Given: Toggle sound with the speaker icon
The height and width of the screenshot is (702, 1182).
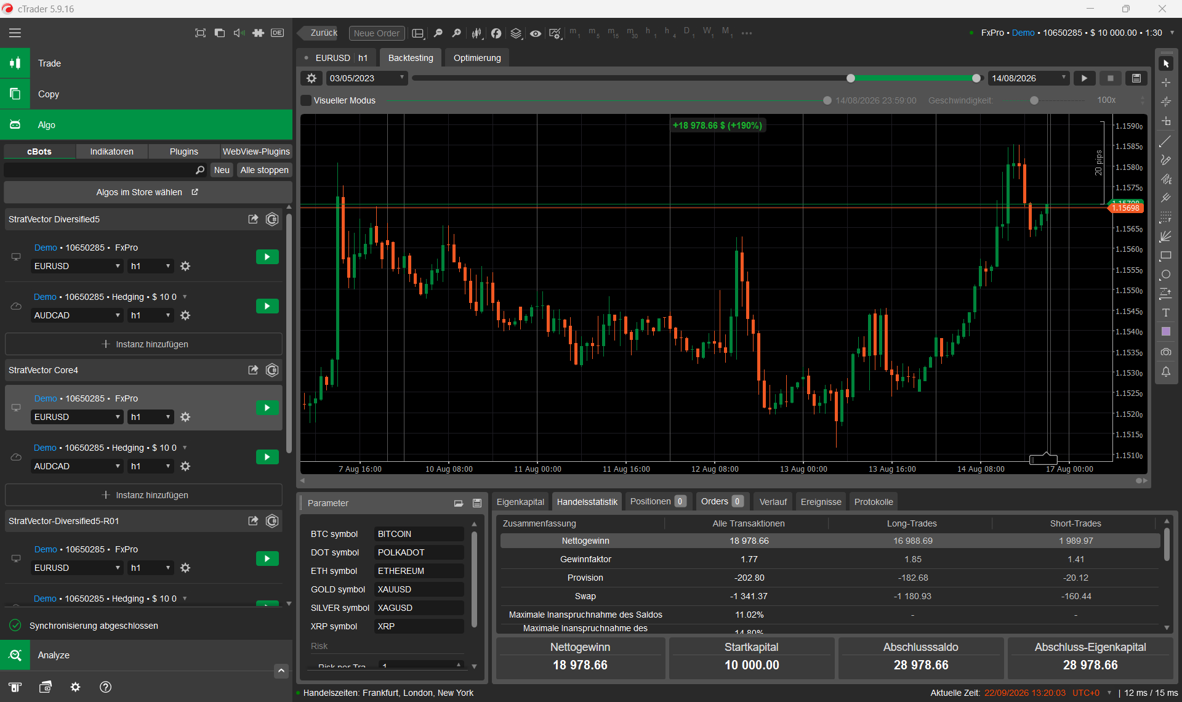Looking at the screenshot, I should point(239,33).
